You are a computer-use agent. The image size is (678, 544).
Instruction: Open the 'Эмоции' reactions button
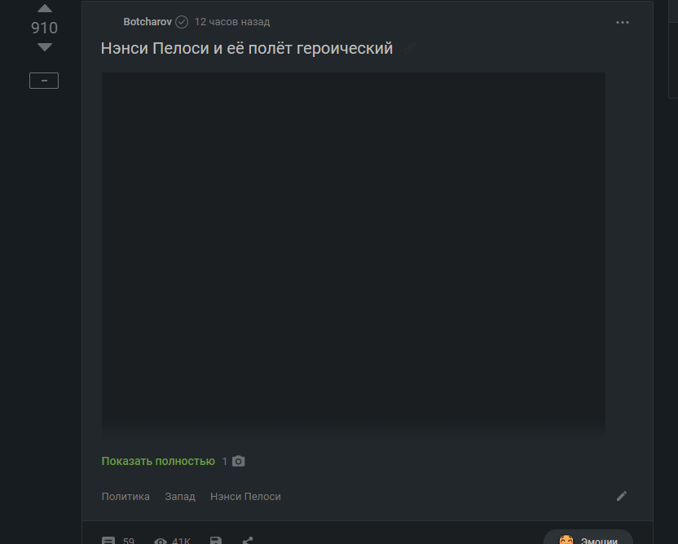[x=588, y=537]
